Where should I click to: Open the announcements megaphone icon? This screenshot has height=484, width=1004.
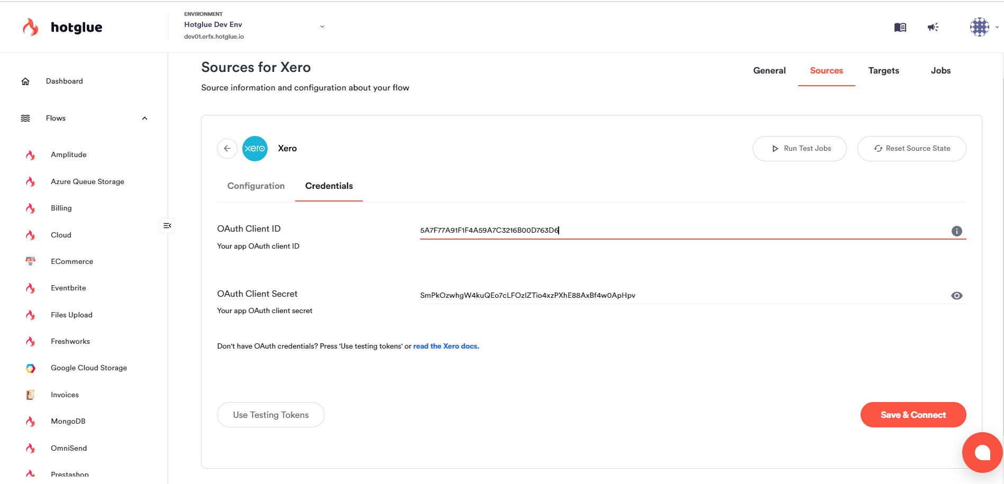(933, 27)
